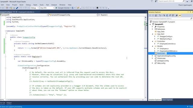Toggle Preview Selected Items button
Screen dimensions: 193x108
[x=180, y=15]
